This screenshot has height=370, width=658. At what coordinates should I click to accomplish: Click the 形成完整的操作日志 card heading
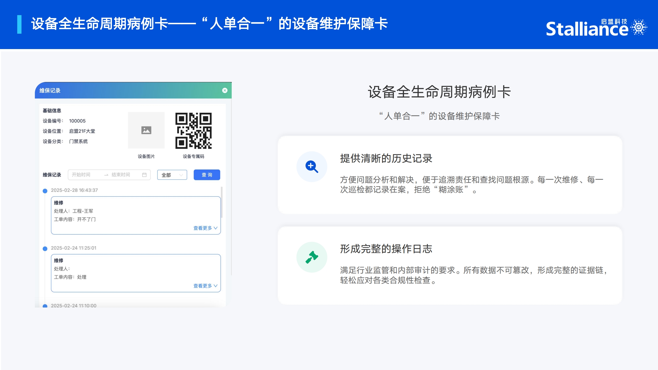(x=386, y=249)
